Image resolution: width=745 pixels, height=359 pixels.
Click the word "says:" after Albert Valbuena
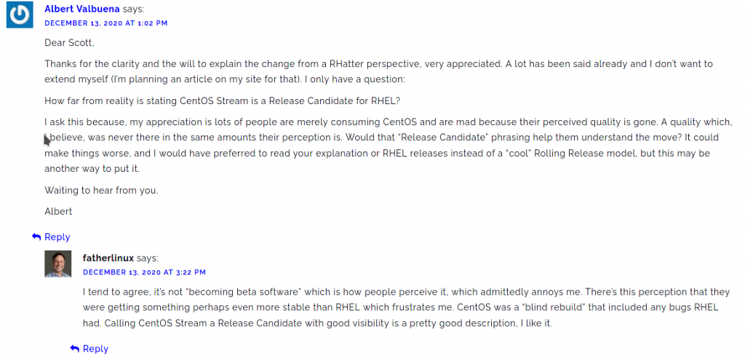pos(134,9)
